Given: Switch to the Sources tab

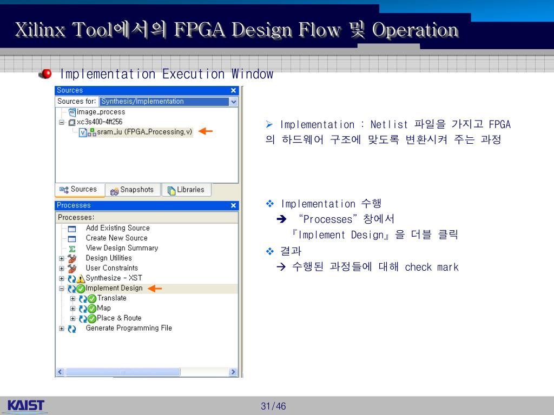Looking at the screenshot, I should coord(80,190).
